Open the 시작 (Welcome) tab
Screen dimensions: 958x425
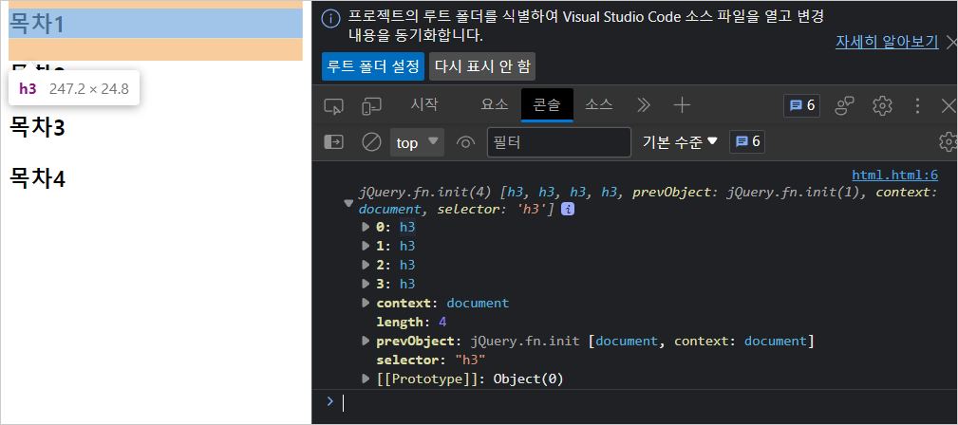click(424, 105)
